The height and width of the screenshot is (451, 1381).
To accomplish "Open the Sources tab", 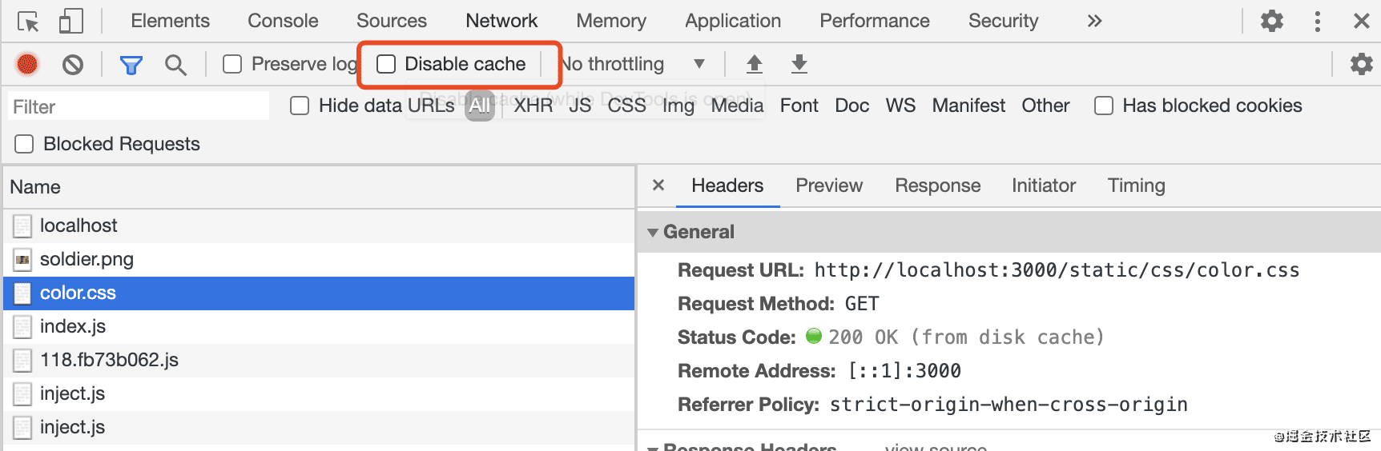I will click(x=392, y=21).
